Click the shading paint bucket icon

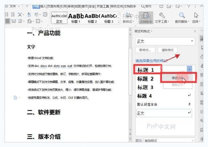(29, 21)
